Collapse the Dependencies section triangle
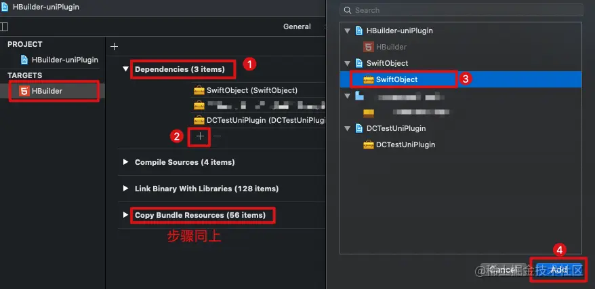 click(125, 69)
